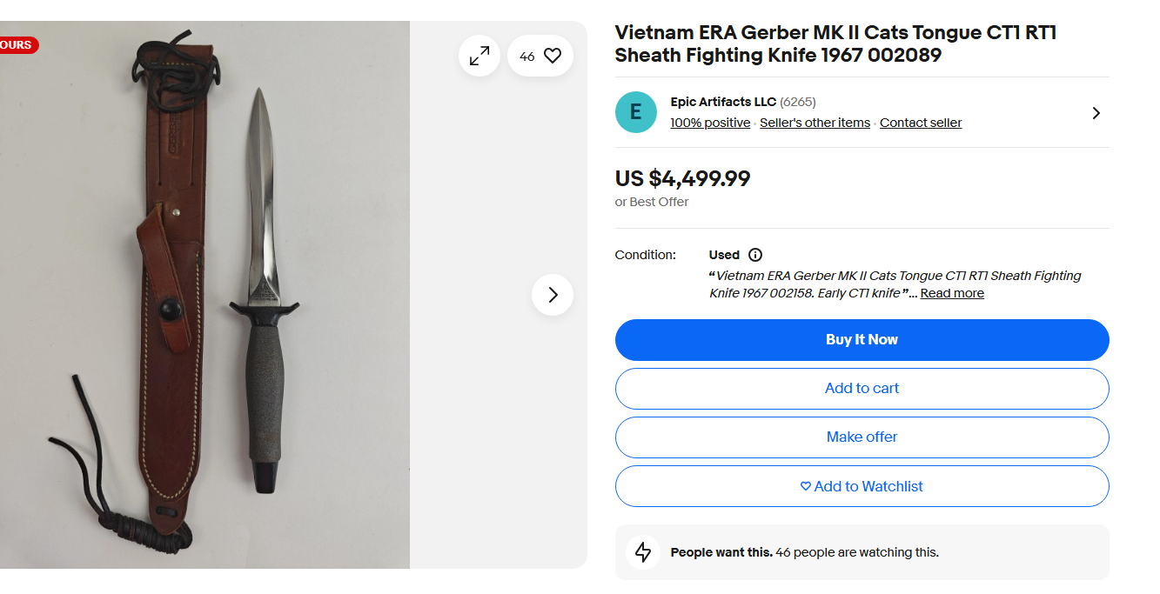Screen dimensions: 1160x594
Task: Click the listing title text
Action: 835,44
